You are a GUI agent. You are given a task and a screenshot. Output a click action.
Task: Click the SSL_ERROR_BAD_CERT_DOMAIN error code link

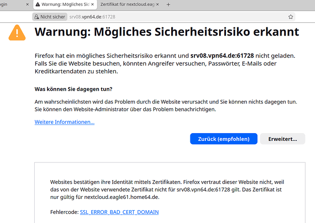coord(119,212)
